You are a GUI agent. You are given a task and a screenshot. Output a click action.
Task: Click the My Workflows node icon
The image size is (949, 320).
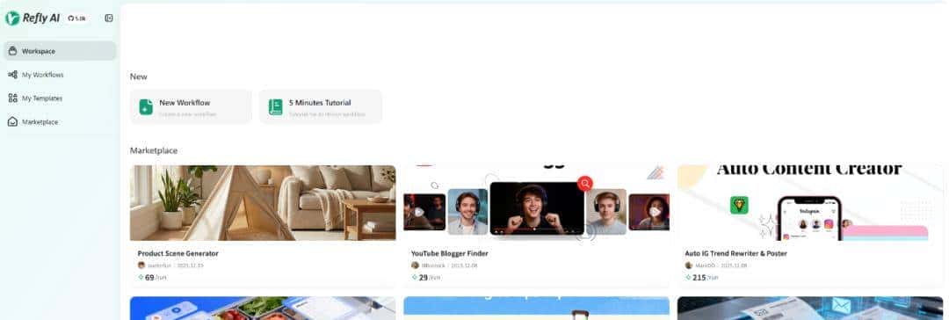click(12, 75)
